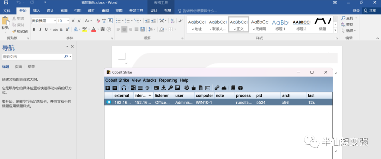
Task: Apply strikethrough (abc) formatting
Action: pyautogui.click(x=55, y=29)
